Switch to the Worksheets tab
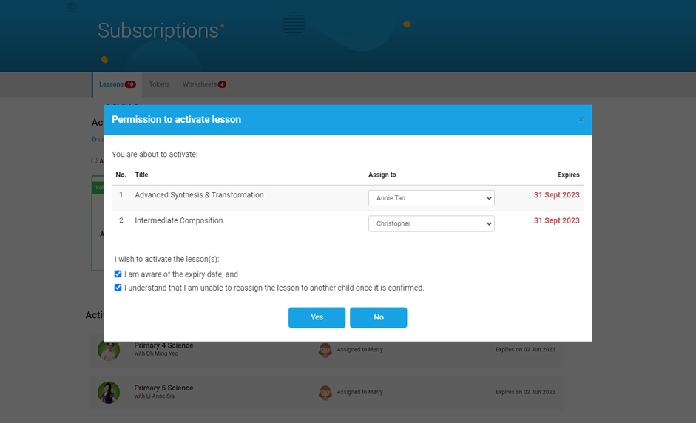696x423 pixels. [204, 84]
